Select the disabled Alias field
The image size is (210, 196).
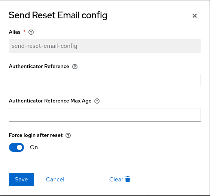coord(105,46)
